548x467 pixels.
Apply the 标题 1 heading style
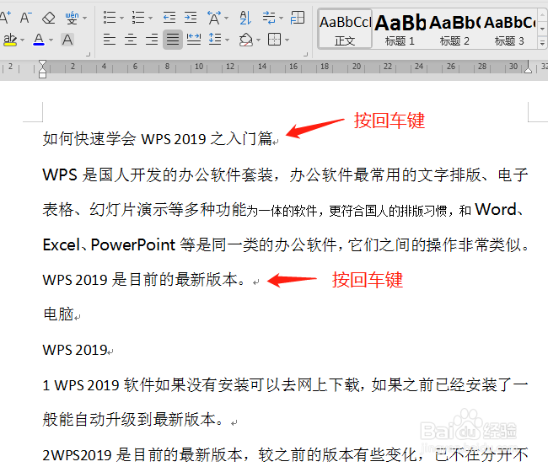click(400, 29)
